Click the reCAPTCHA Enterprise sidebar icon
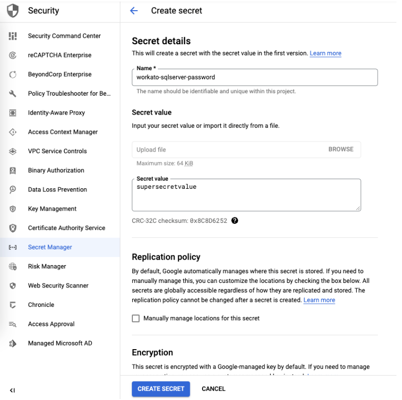Viewport: 402px width, 400px height. [13, 55]
